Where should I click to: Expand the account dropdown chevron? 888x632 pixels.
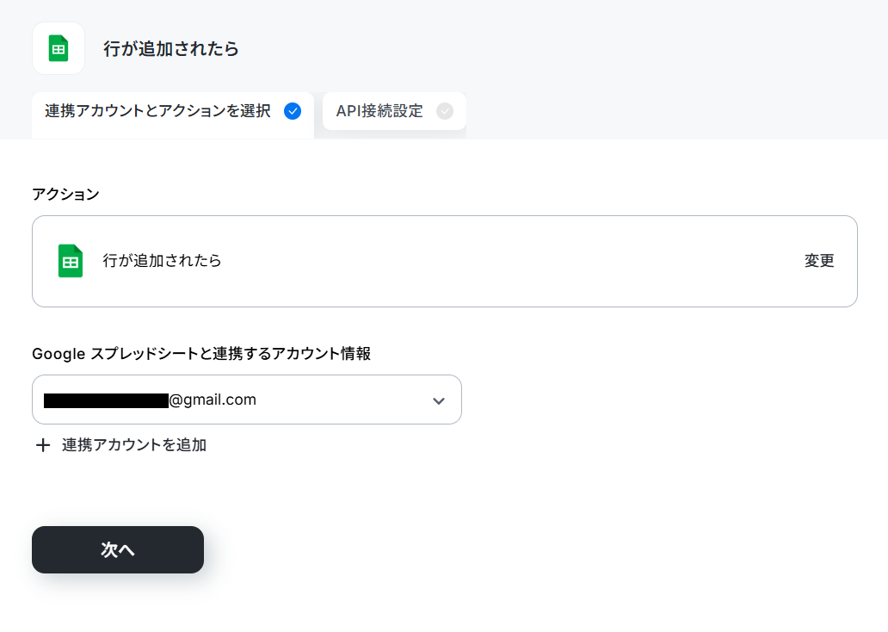coord(438,400)
